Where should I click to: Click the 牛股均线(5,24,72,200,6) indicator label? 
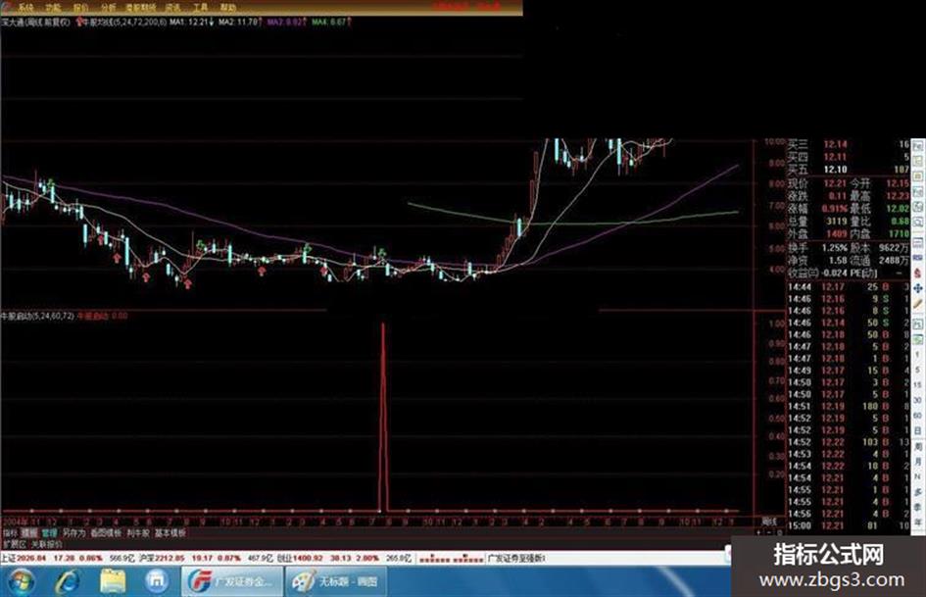coord(125,22)
